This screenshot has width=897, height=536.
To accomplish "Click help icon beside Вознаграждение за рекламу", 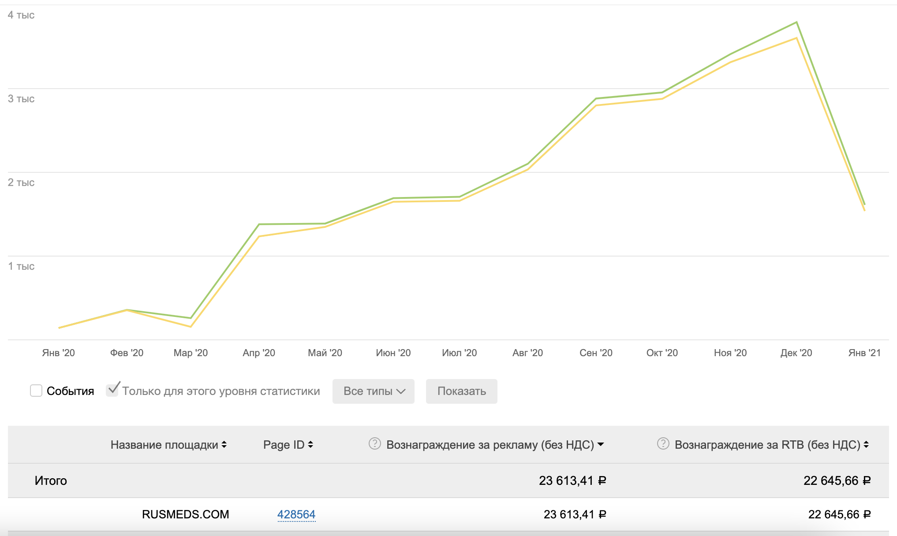I will click(x=374, y=443).
